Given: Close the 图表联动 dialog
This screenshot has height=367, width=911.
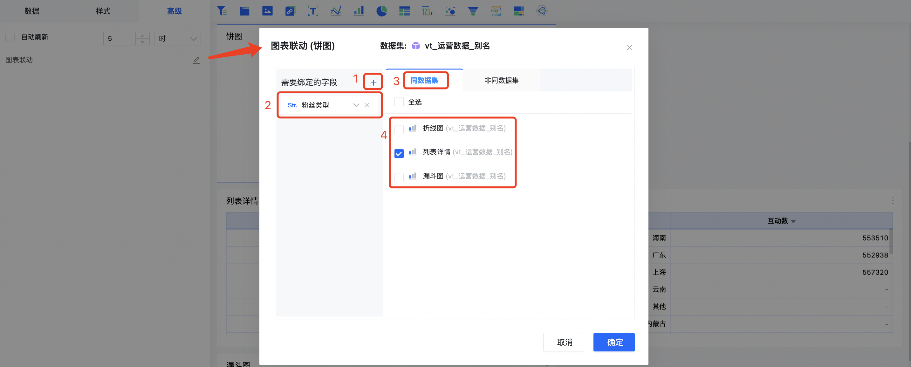Looking at the screenshot, I should coord(629,48).
